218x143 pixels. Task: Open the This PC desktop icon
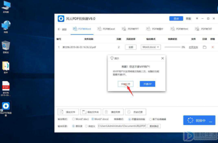(6, 7)
